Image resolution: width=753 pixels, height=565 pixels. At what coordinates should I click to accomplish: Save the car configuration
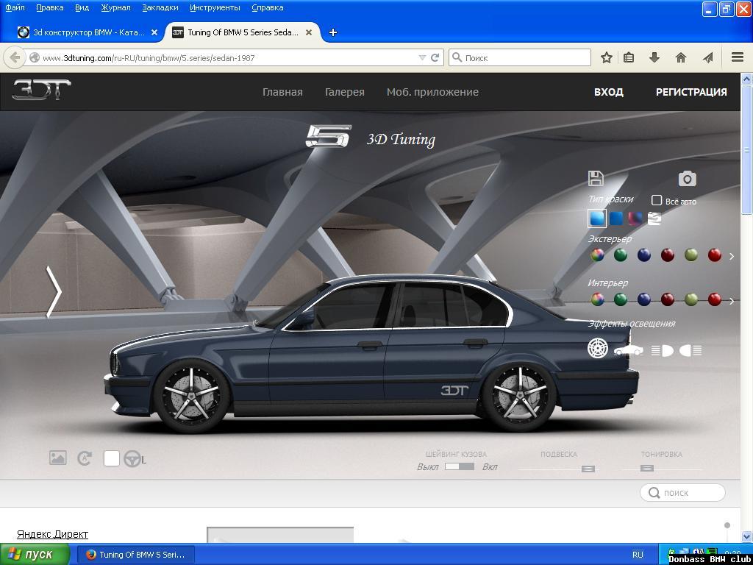pos(596,177)
